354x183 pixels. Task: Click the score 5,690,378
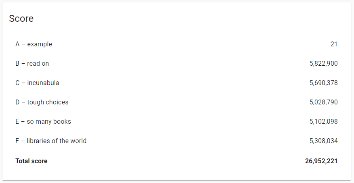click(x=323, y=83)
